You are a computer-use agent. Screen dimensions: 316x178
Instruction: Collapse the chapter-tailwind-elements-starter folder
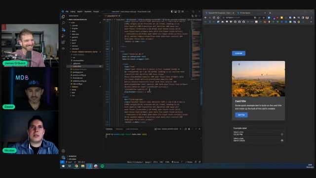click(x=84, y=52)
